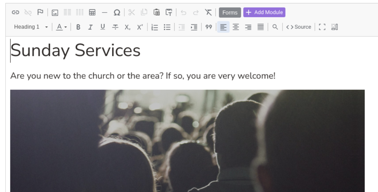The height and width of the screenshot is (192, 378).
Task: Justify the text
Action: click(260, 27)
